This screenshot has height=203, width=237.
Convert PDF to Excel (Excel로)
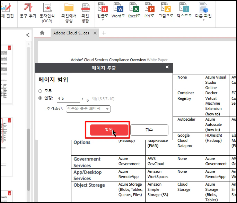[x=134, y=11]
